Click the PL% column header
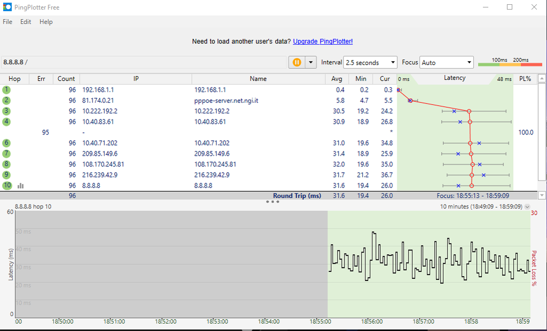This screenshot has width=547, height=331. (525, 79)
